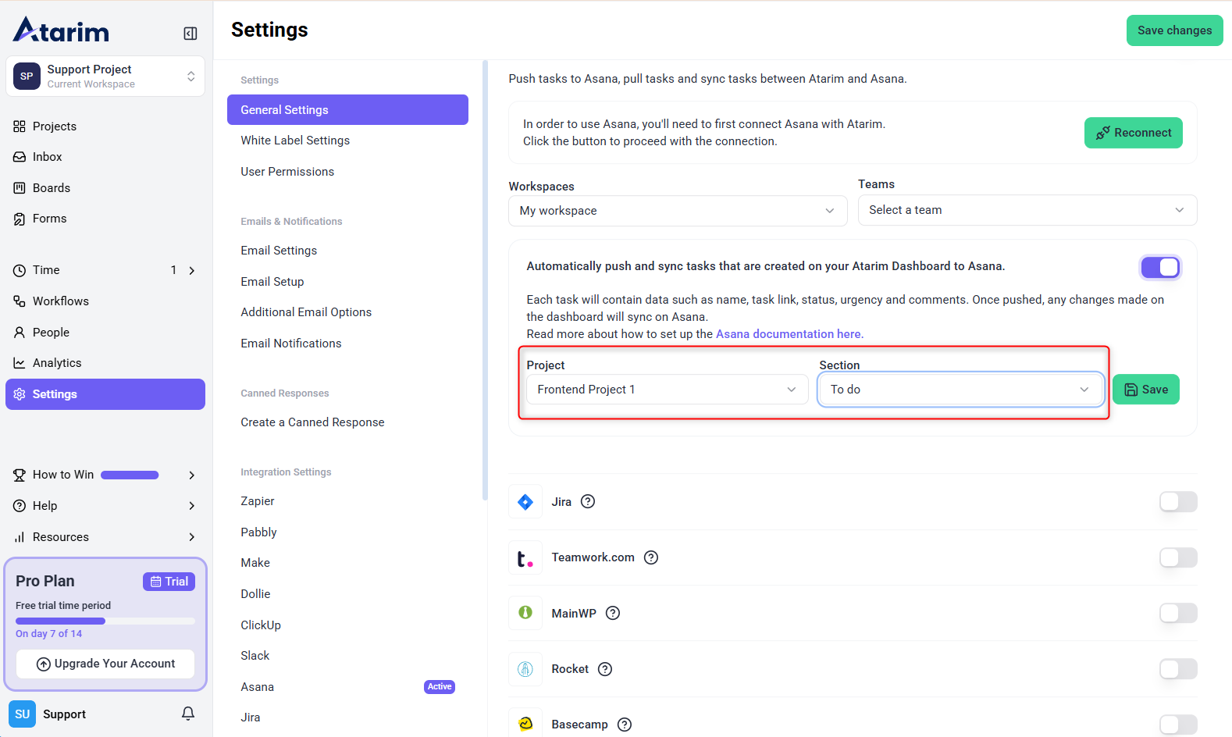Click the Save changes button
This screenshot has width=1232, height=737.
[x=1173, y=30]
